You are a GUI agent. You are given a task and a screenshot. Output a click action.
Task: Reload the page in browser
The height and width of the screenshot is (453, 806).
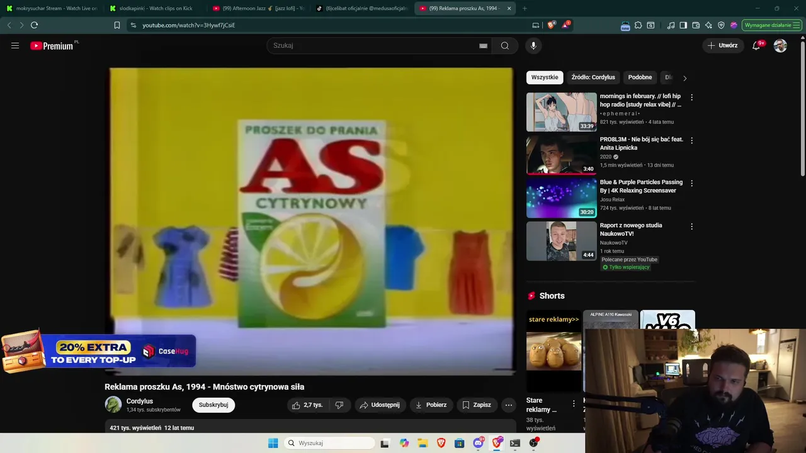coord(34,25)
